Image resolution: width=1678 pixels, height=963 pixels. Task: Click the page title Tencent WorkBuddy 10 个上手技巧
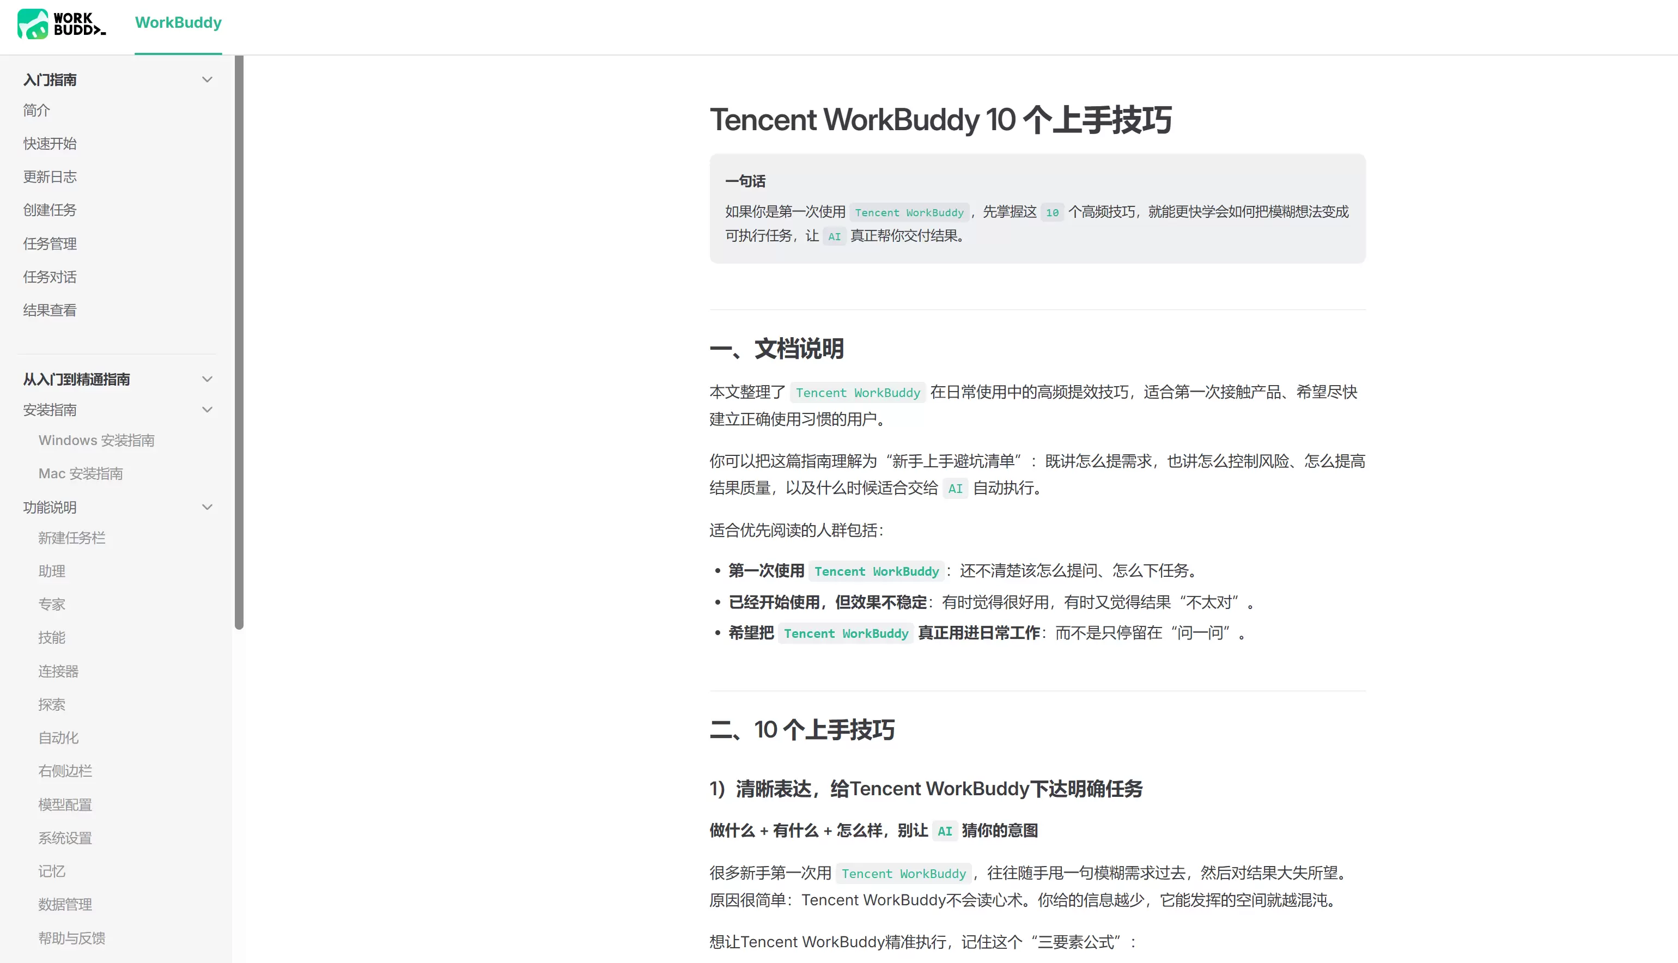coord(940,120)
